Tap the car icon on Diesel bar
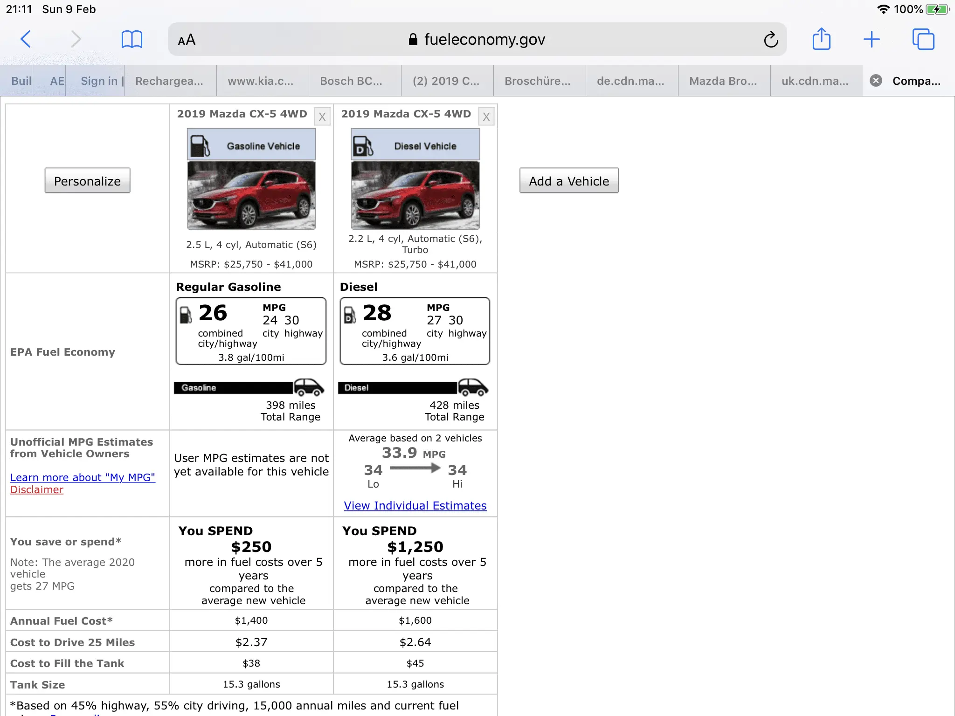 (473, 387)
